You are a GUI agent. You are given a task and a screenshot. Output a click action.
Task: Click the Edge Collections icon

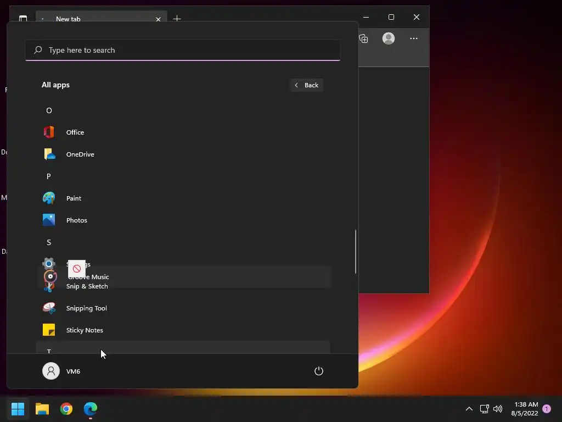363,38
